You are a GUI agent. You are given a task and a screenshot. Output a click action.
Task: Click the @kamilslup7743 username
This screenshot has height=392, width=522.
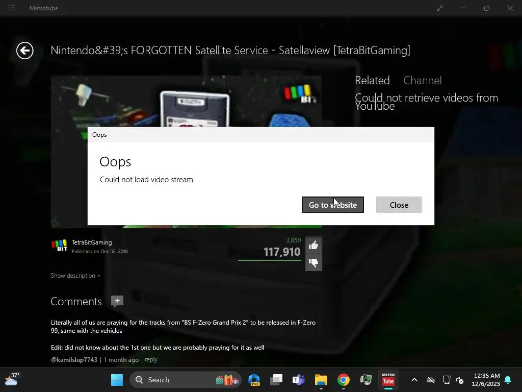pyautogui.click(x=74, y=360)
